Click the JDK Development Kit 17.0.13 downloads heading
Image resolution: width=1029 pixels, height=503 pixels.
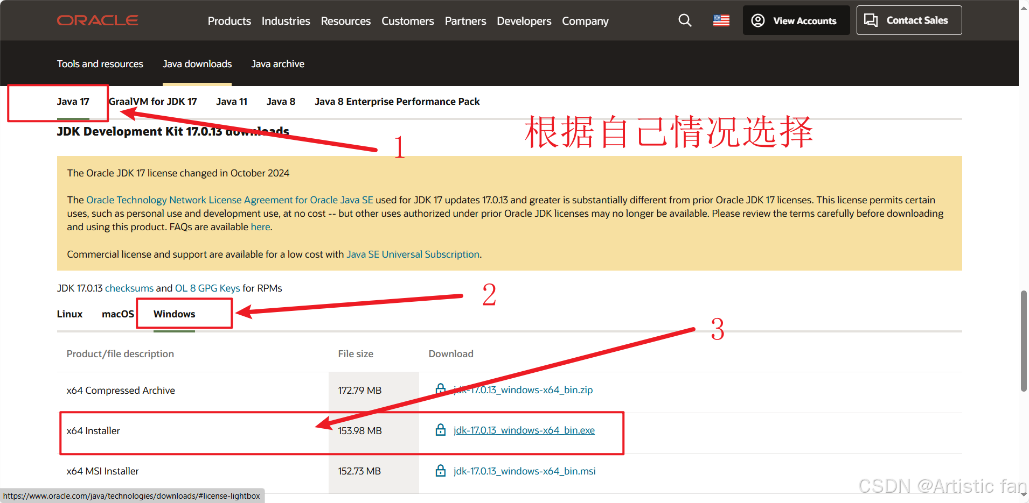173,131
